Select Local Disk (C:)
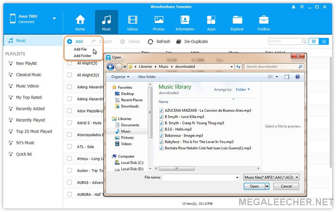The height and width of the screenshot is (212, 336). pyautogui.click(x=129, y=162)
